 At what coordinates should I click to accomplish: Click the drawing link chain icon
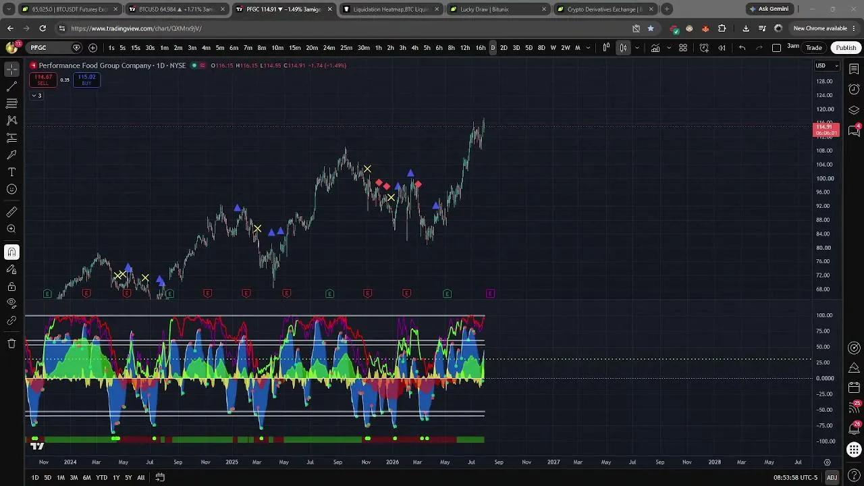[11, 321]
